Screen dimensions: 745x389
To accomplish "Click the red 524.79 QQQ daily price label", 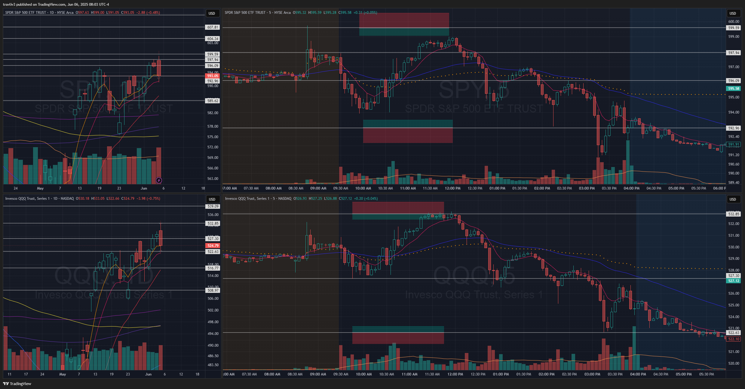I will [x=213, y=246].
